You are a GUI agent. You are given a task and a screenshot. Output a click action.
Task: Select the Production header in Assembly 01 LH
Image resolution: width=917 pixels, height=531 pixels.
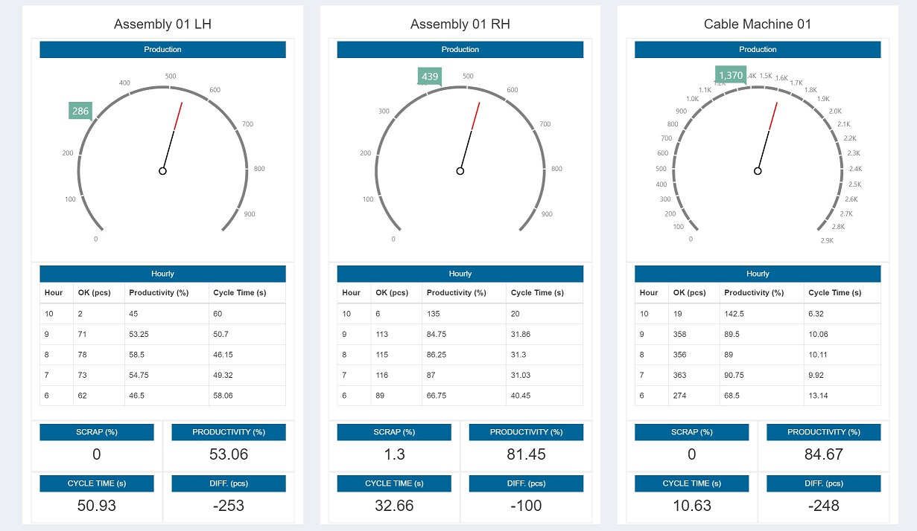pos(162,50)
